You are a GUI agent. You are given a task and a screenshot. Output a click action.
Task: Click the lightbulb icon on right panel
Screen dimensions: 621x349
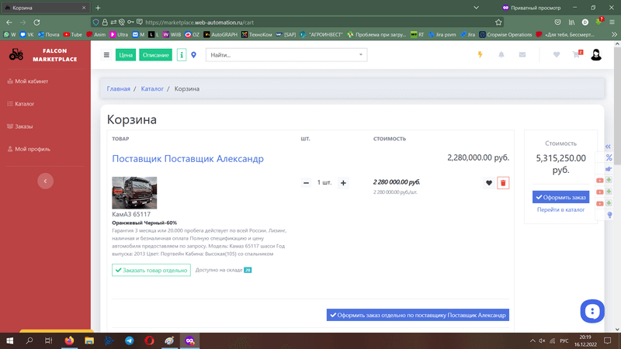coord(609,215)
